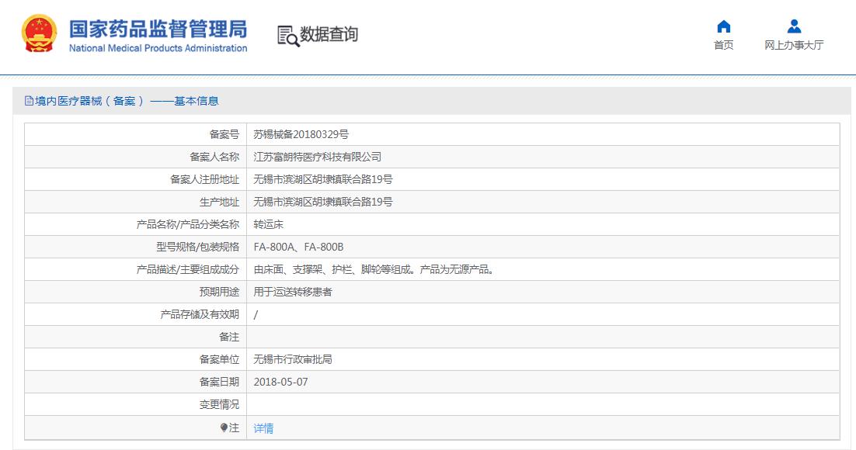Click 国家药品监督管理局 title
Screen dimensions: 856x450
click(x=158, y=29)
